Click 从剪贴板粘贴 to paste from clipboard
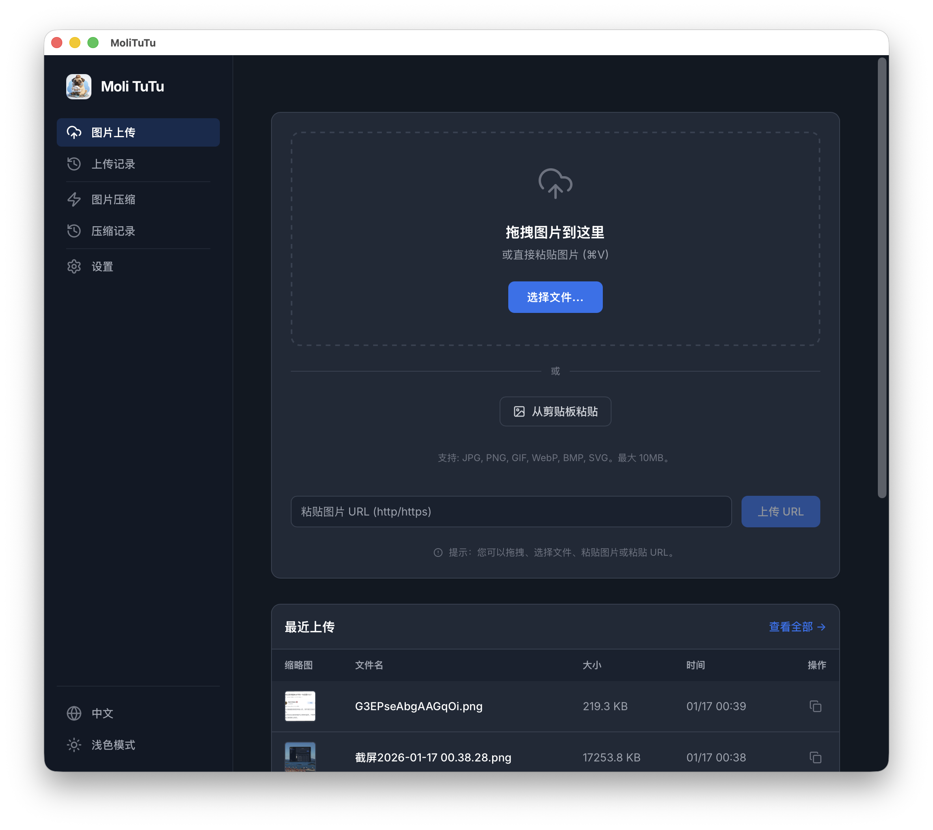The width and height of the screenshot is (933, 830). 555,411
